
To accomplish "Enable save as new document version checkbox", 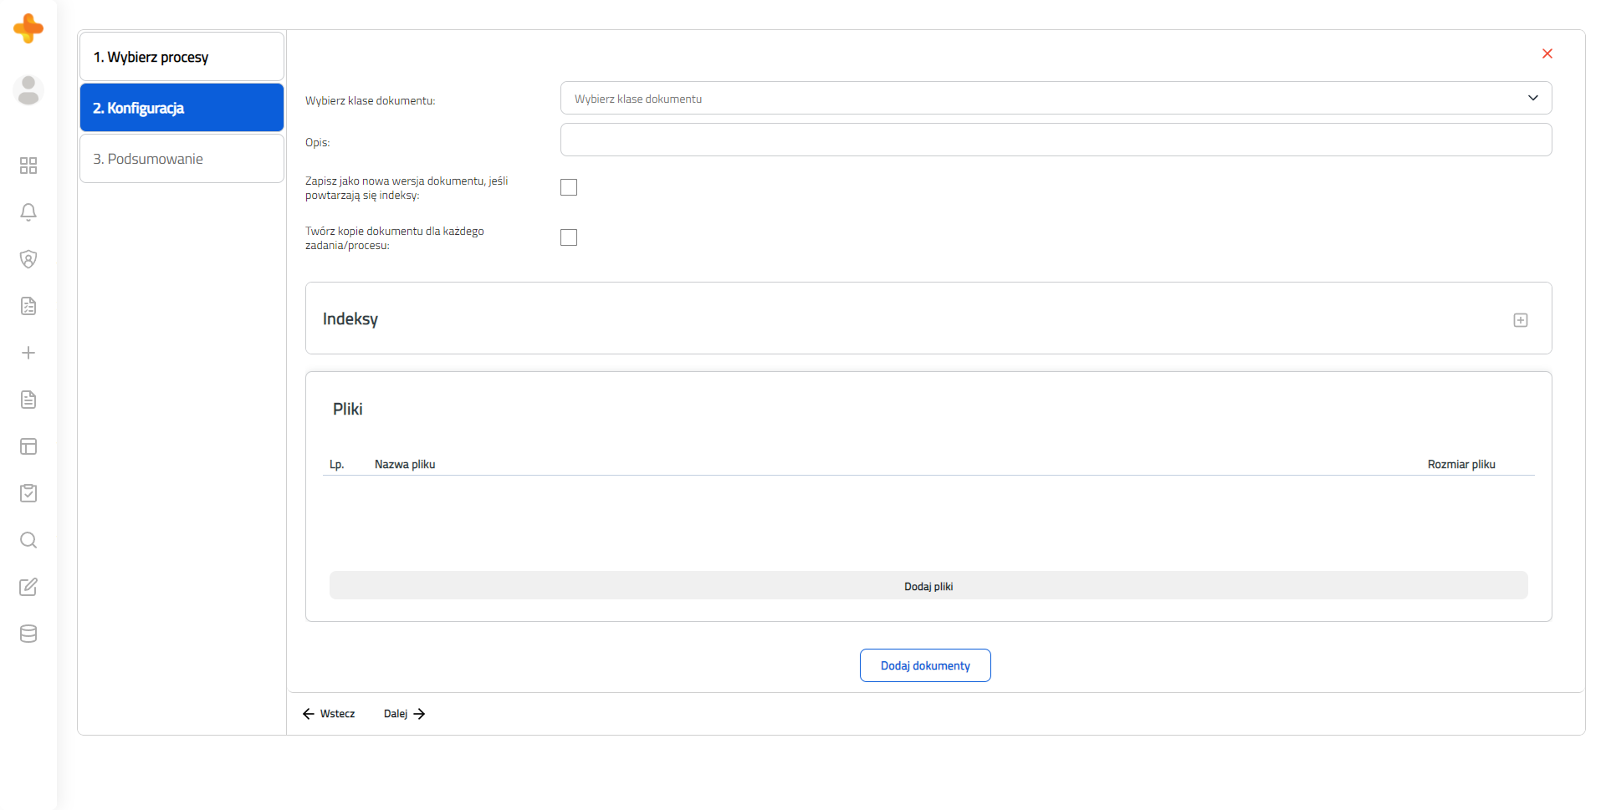I will pyautogui.click(x=569, y=187).
